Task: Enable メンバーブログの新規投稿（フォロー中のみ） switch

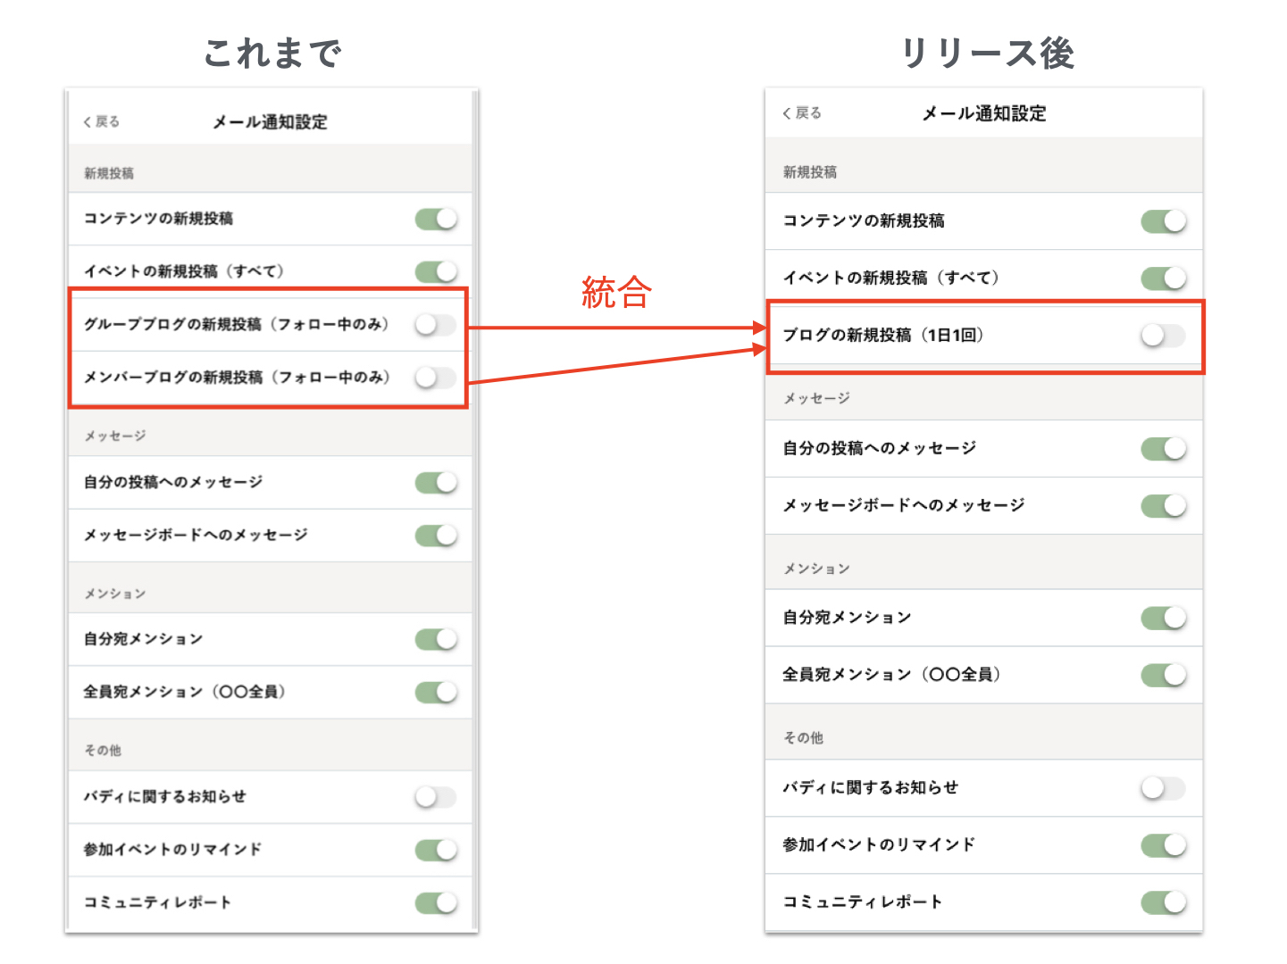Action: click(x=436, y=378)
